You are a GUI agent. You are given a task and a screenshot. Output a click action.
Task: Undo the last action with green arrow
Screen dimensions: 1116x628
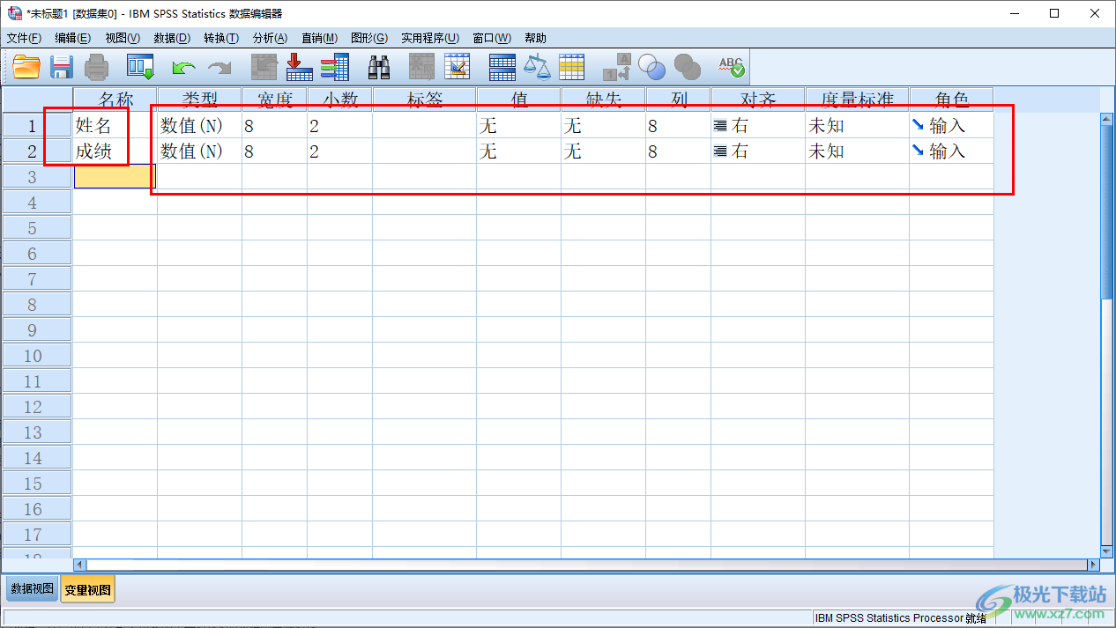click(183, 67)
